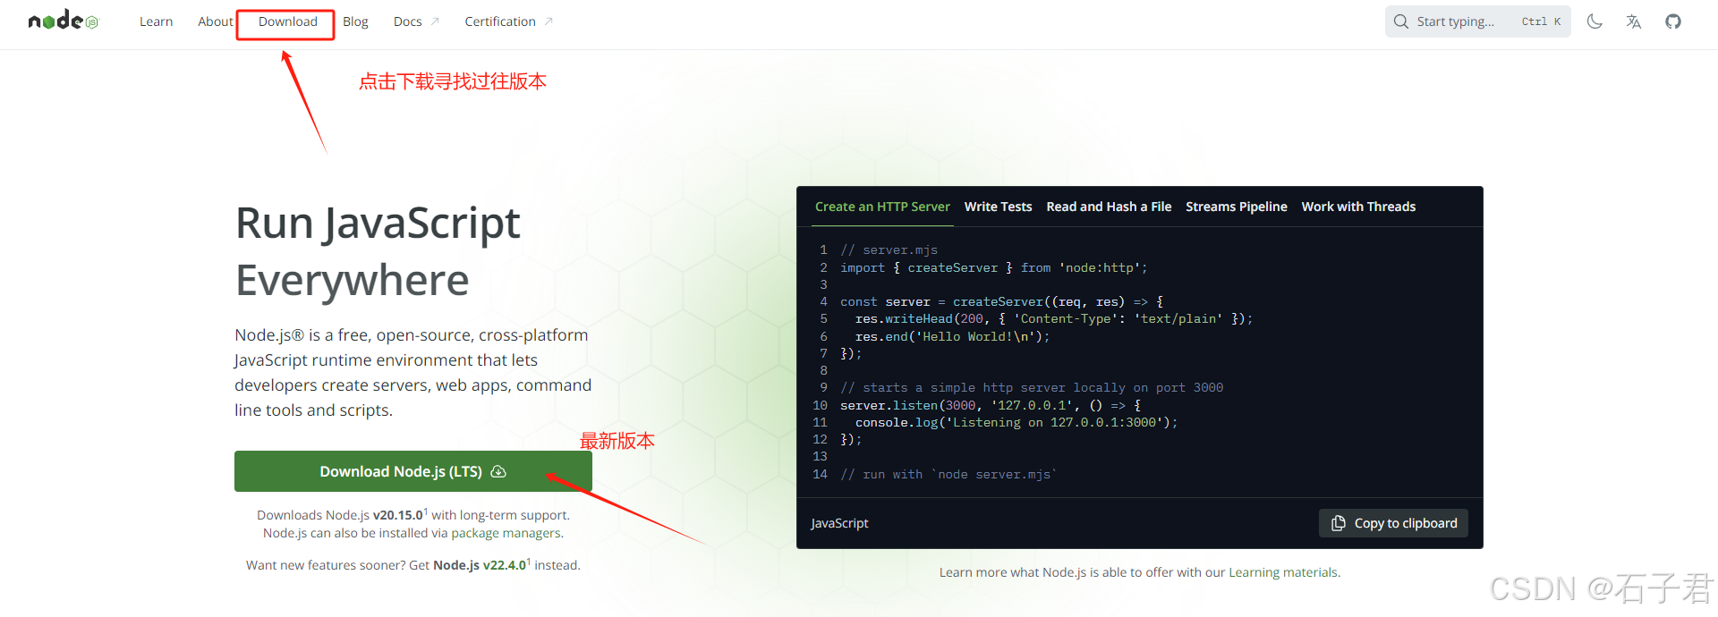This screenshot has height=617, width=1718.
Task: Switch to Write Tests tab
Action: pyautogui.click(x=998, y=207)
